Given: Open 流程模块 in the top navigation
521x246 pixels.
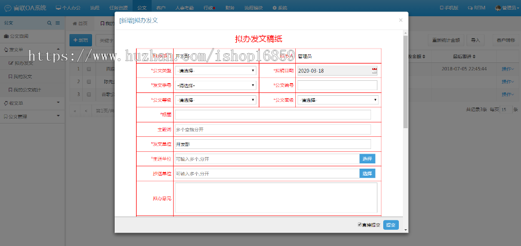Looking at the screenshot, I should (253, 8).
